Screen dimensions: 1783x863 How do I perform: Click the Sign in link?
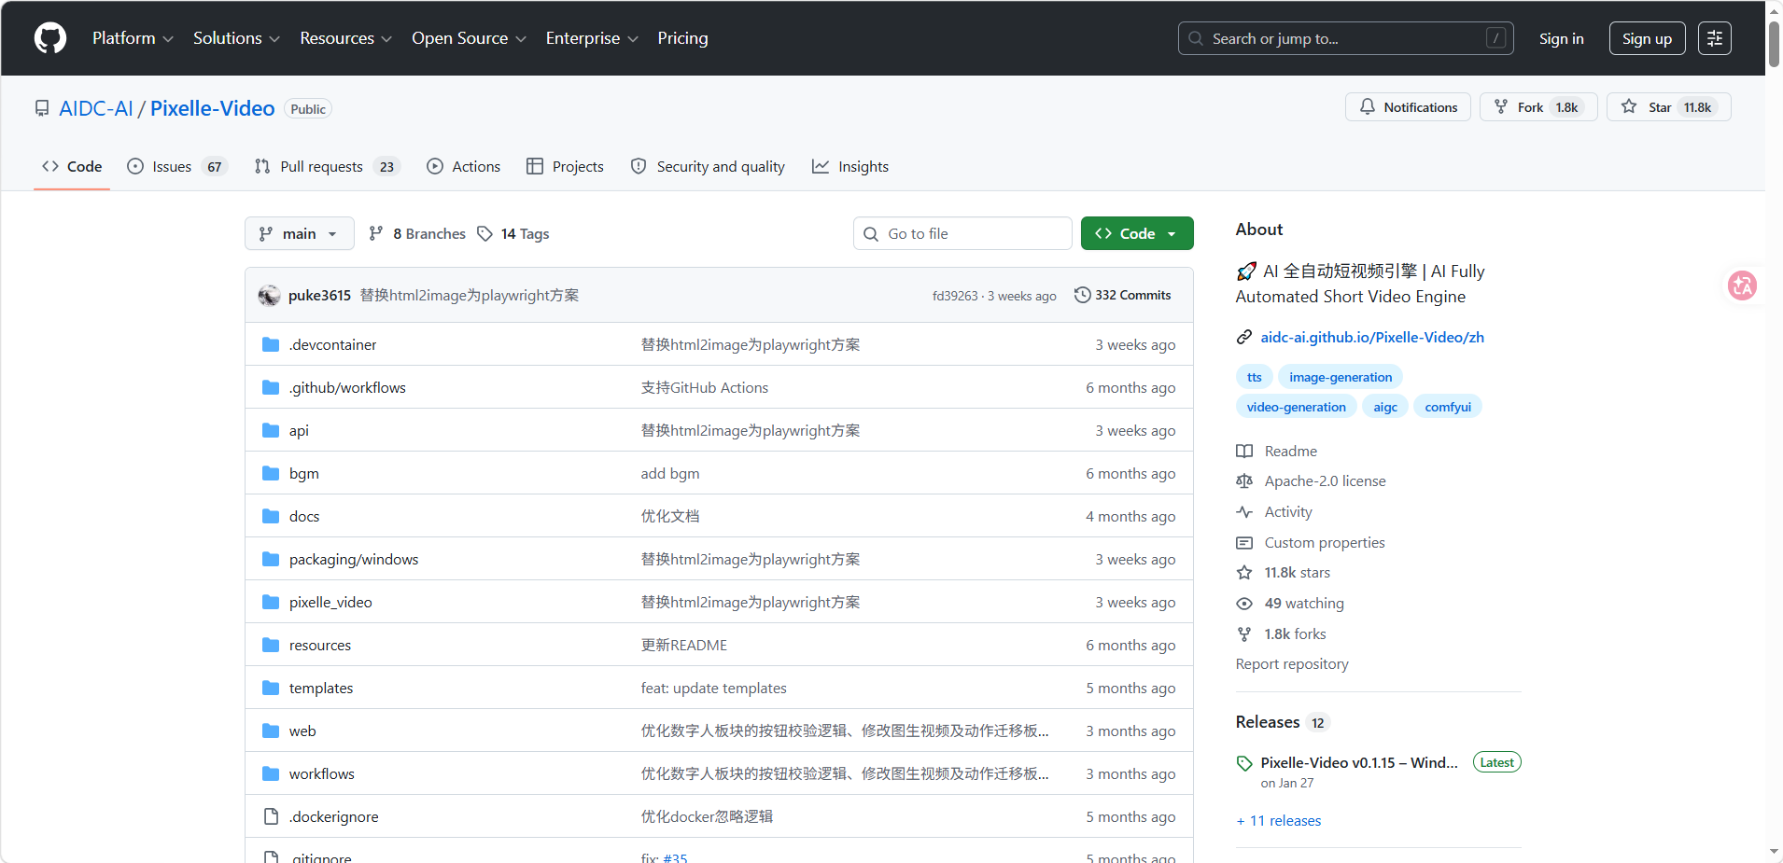[1561, 38]
